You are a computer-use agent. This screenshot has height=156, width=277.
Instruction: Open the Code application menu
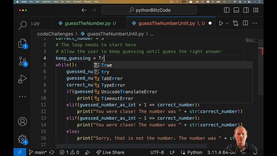pos(24,2)
